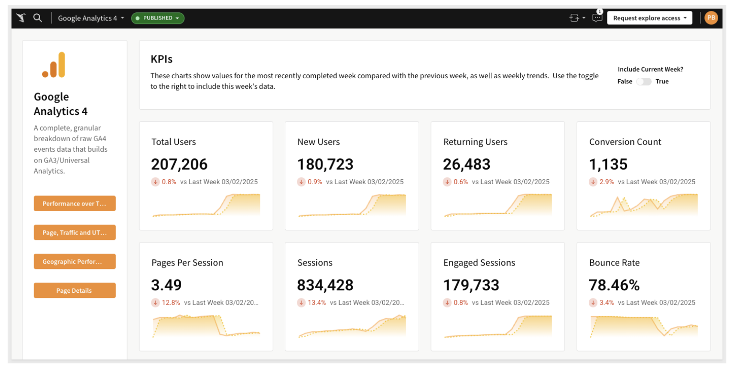Screen dimensions: 734x371
Task: Click the Pages Per Session sparkline chart
Action: coord(206,326)
